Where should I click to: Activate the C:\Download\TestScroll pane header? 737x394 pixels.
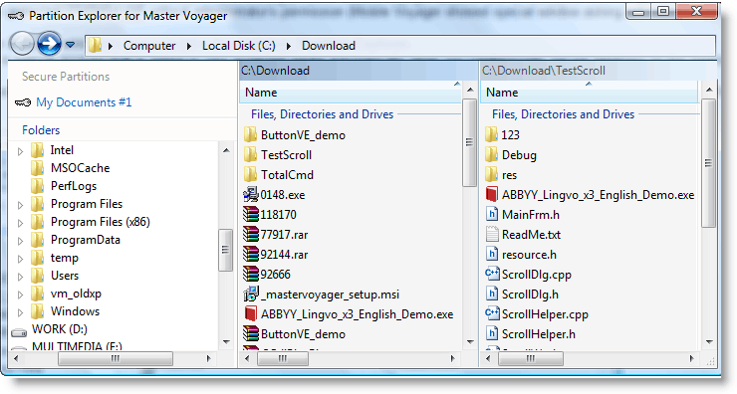pyautogui.click(x=598, y=71)
